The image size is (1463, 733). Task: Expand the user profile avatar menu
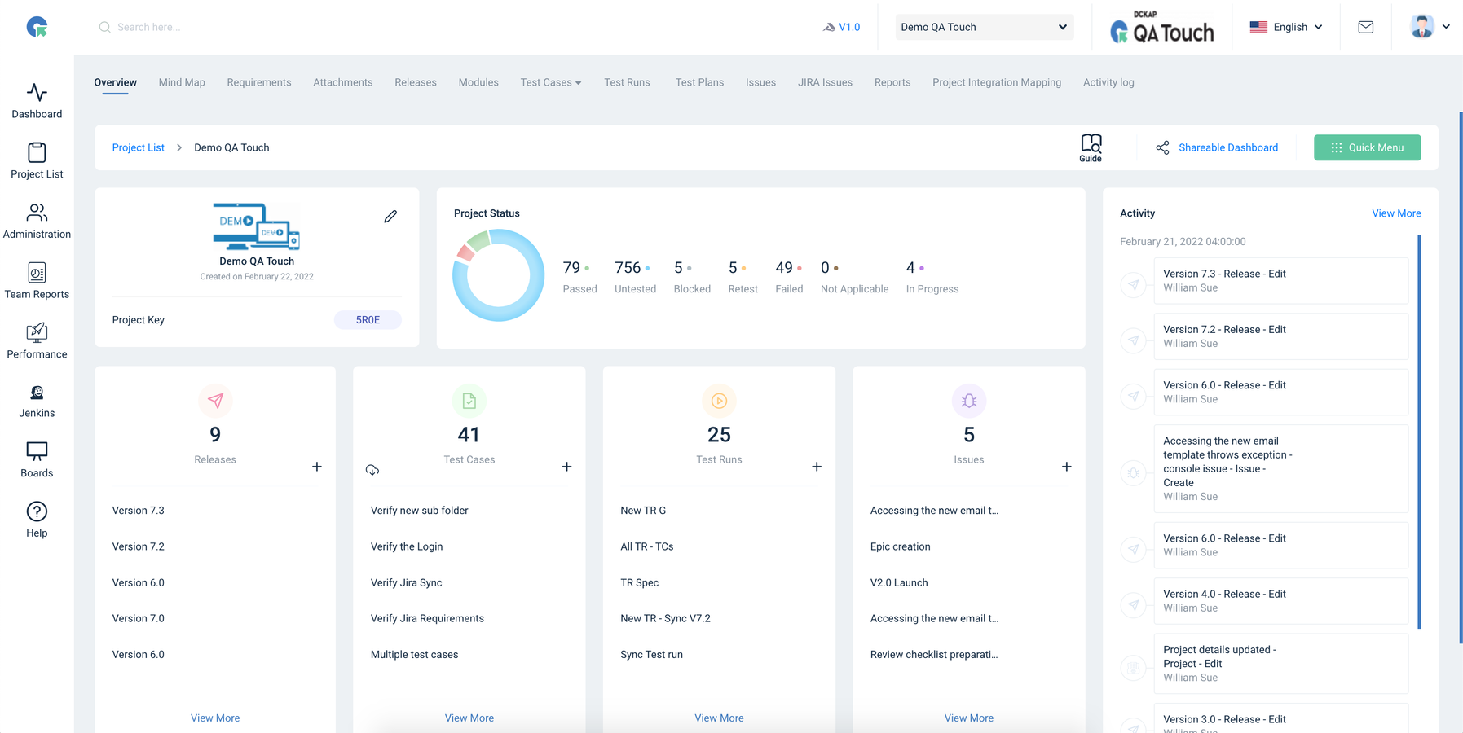[x=1430, y=27]
